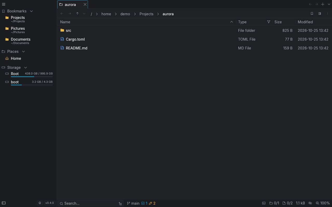332x207 pixels.
Task: Jump to the Projects breadcrumb segment
Action: point(146,14)
